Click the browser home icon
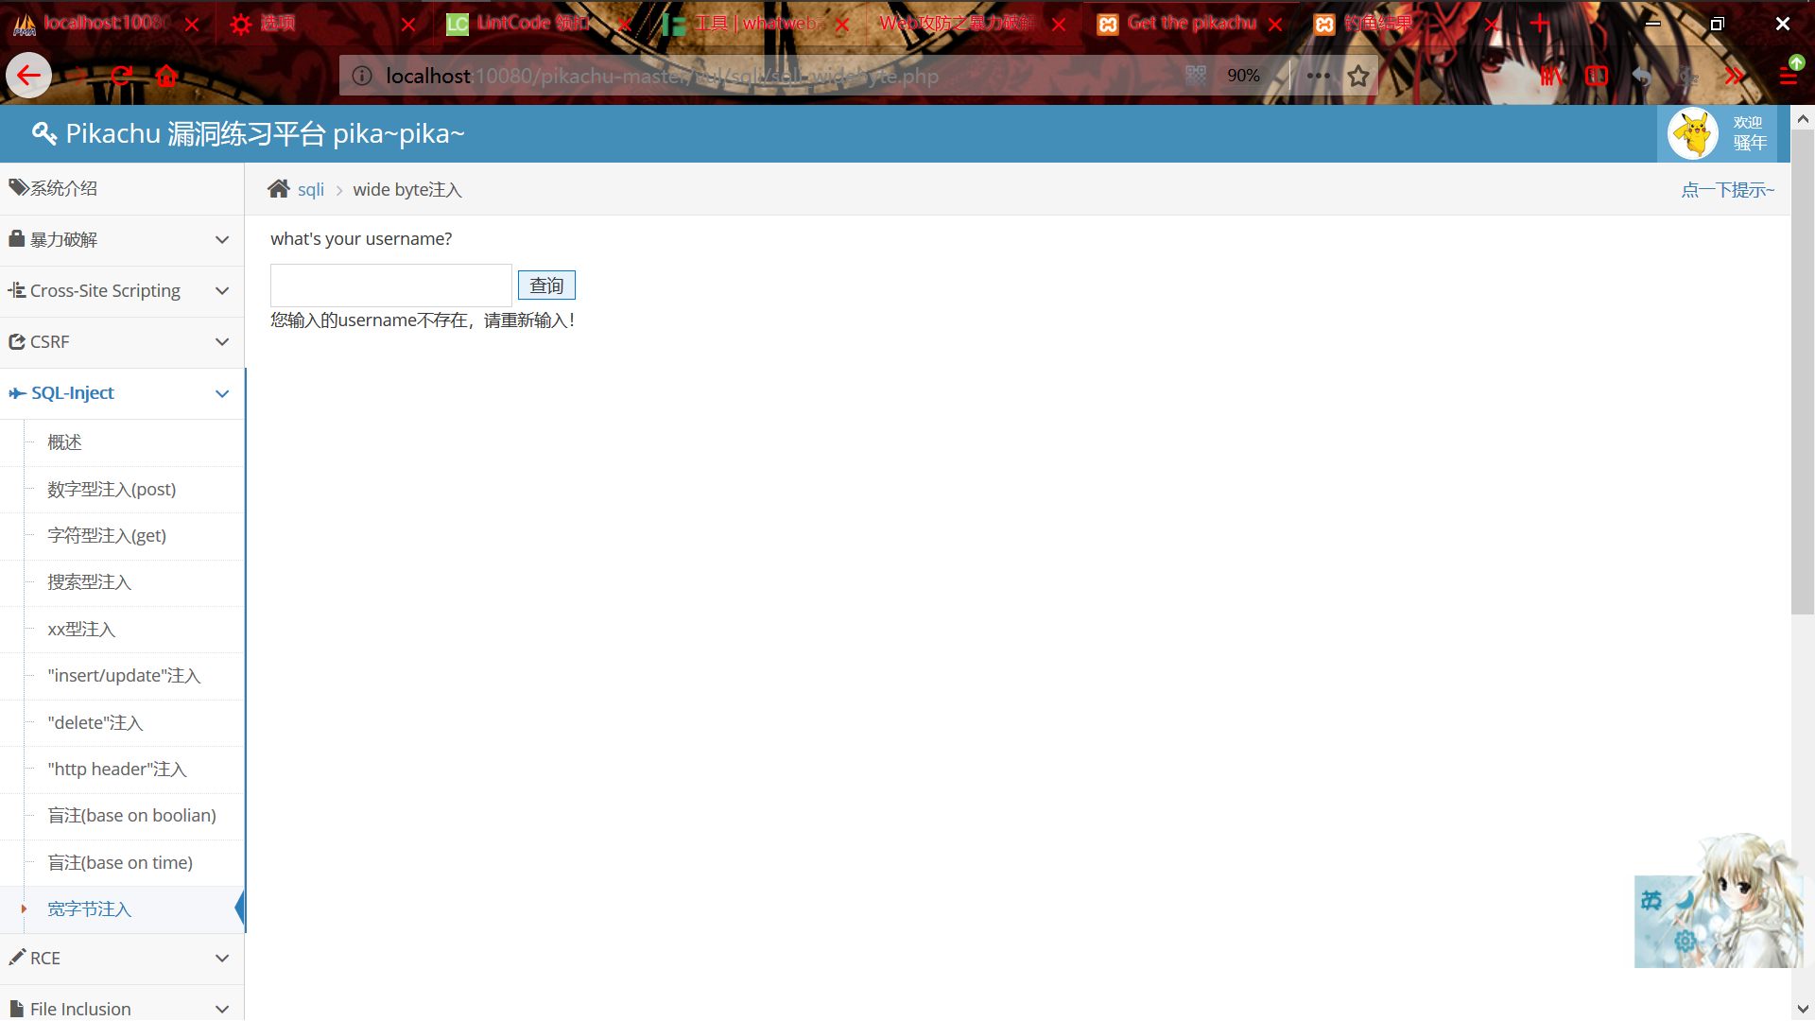The image size is (1815, 1021). (x=167, y=76)
